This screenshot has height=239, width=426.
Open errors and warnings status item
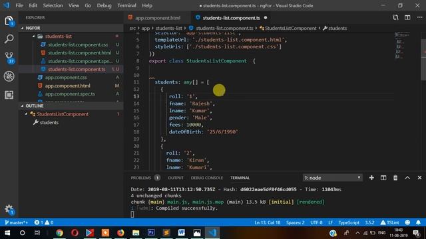pyautogui.click(x=44, y=222)
